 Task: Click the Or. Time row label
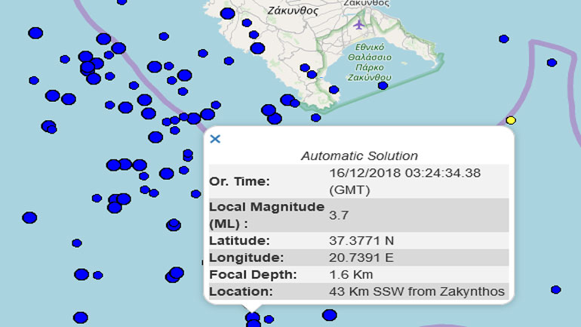click(239, 181)
